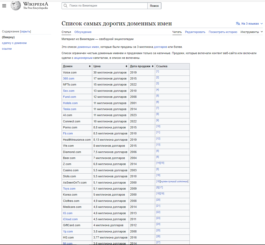This screenshot has height=245, width=265.
Task: Follow the Tesla.com link
Action: [70, 109]
